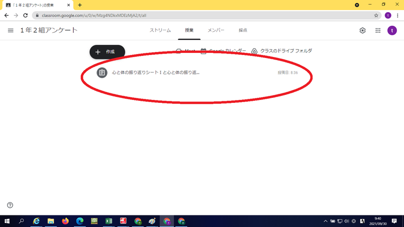Open Chrome profile dropdown in title bar

(x=358, y=5)
